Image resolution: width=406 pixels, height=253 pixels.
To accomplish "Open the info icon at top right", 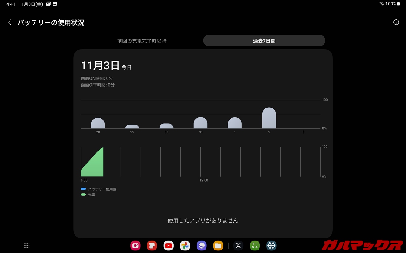I will (x=396, y=22).
